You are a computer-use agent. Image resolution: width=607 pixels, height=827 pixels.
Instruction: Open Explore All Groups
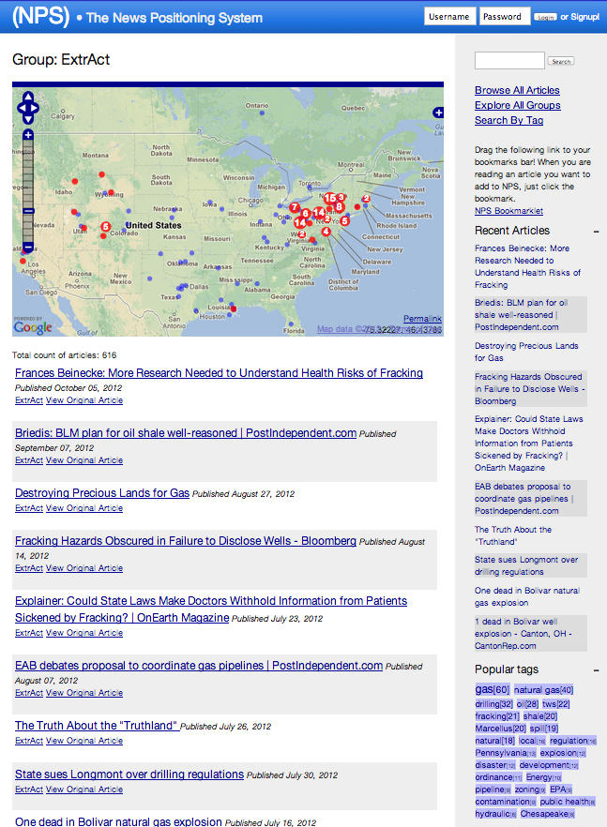tap(517, 105)
